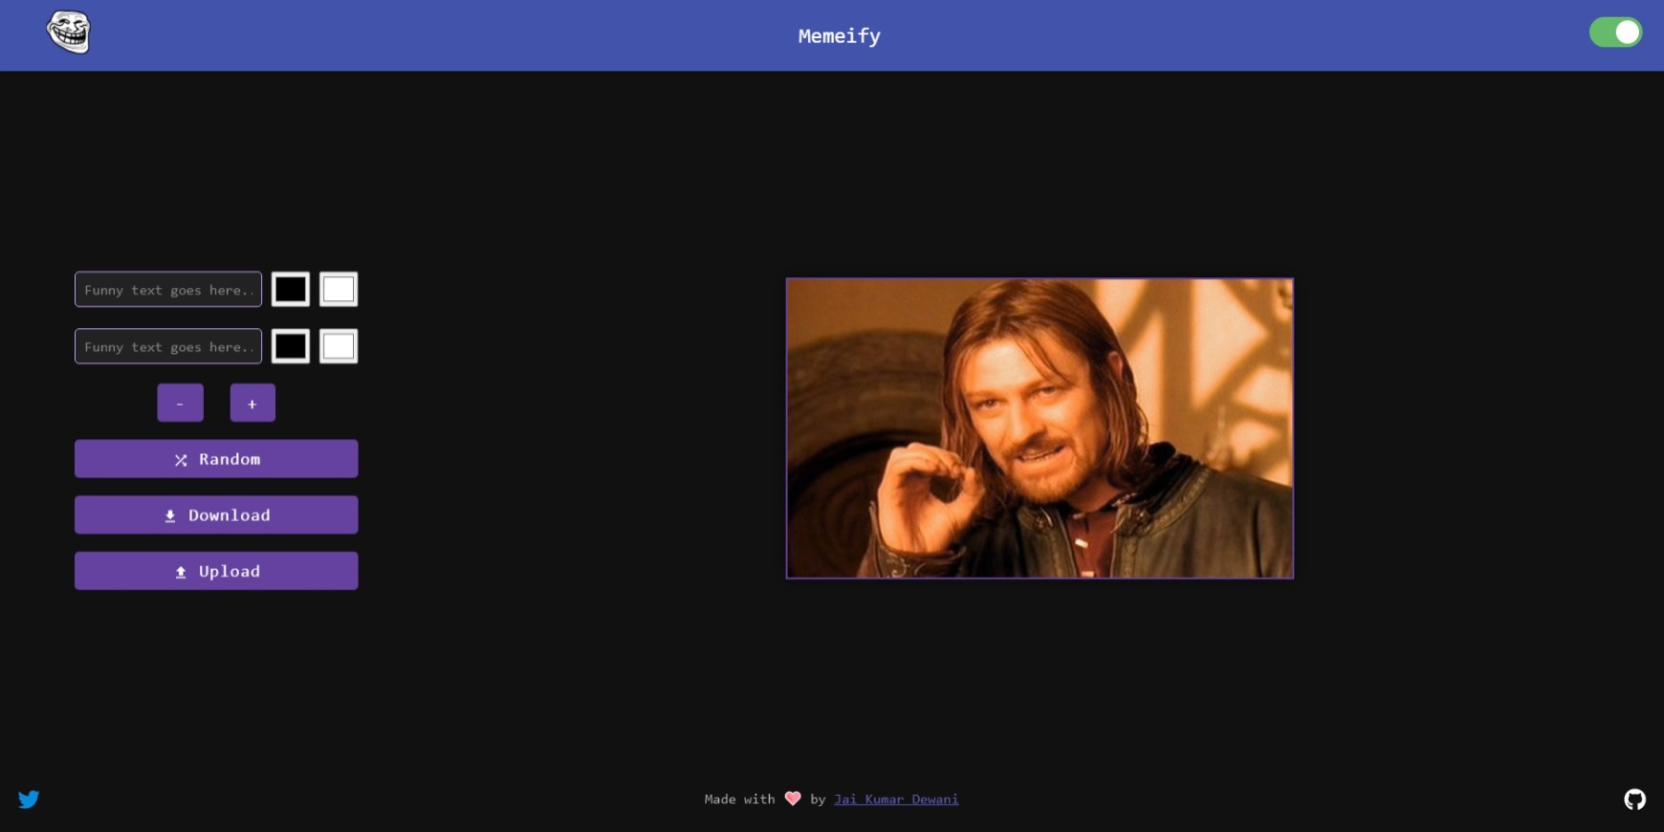Click the Memeify title text

(840, 36)
